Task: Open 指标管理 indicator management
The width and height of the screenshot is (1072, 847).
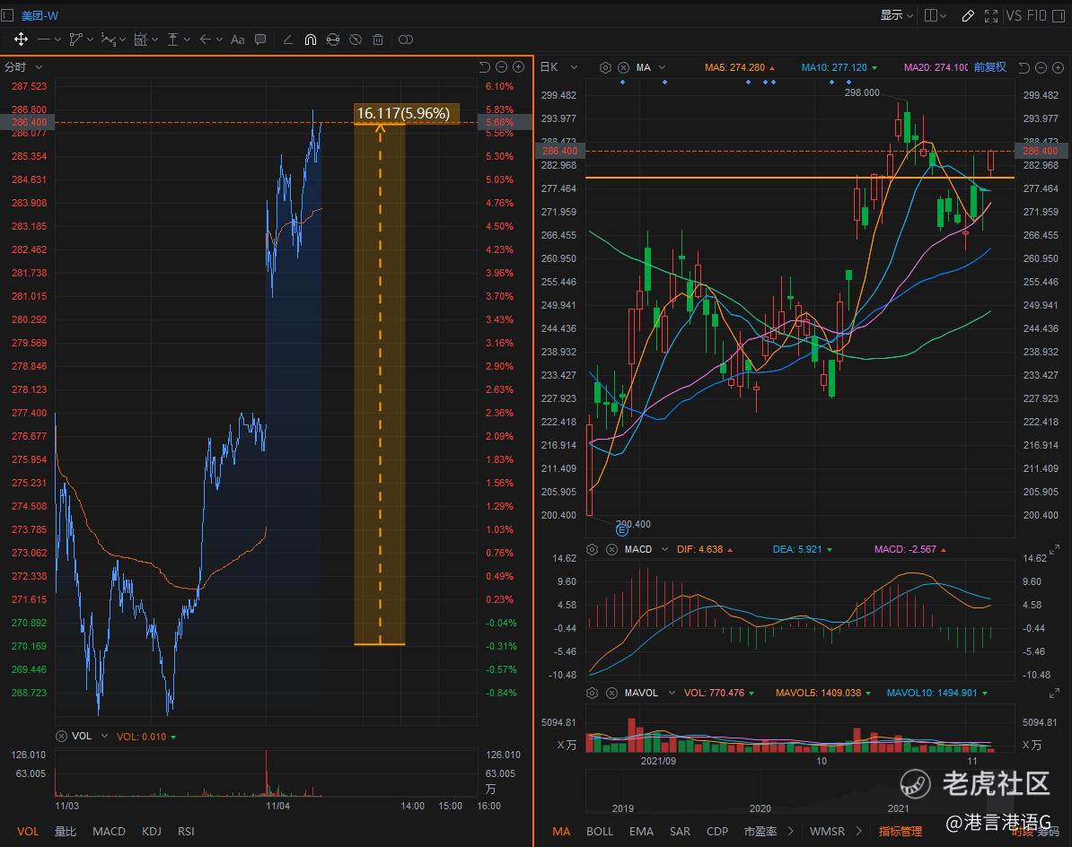Action: tap(901, 831)
